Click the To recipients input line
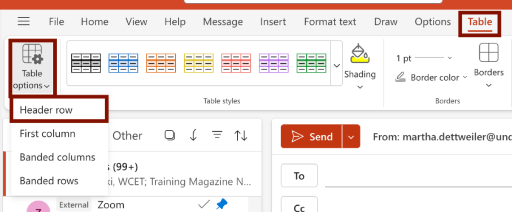Image resolution: width=512 pixels, height=212 pixels. coord(418,176)
